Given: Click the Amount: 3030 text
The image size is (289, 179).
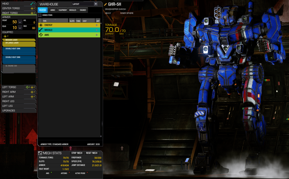Looking at the screenshot, I should point(93,144).
